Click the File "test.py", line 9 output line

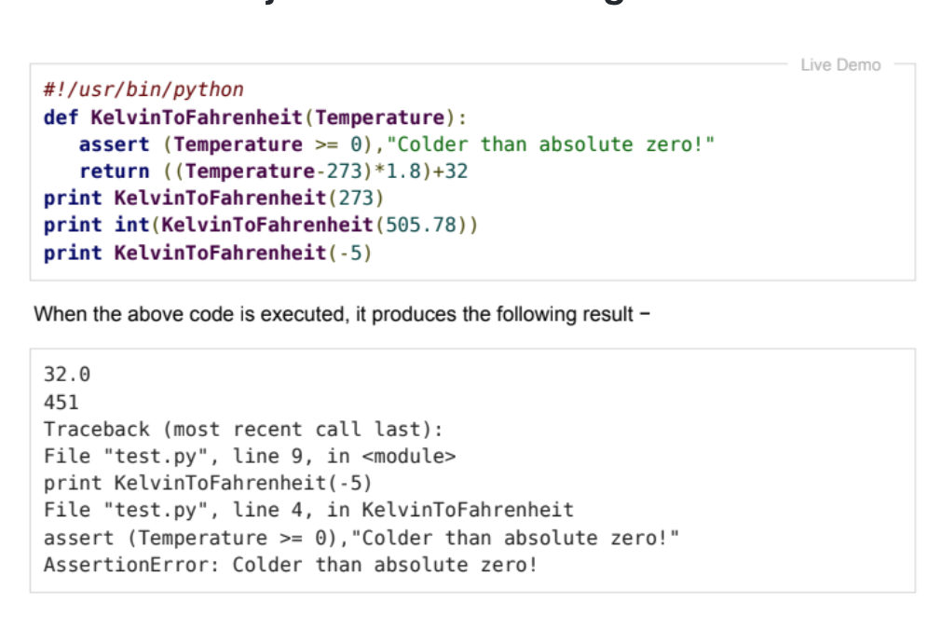[250, 457]
